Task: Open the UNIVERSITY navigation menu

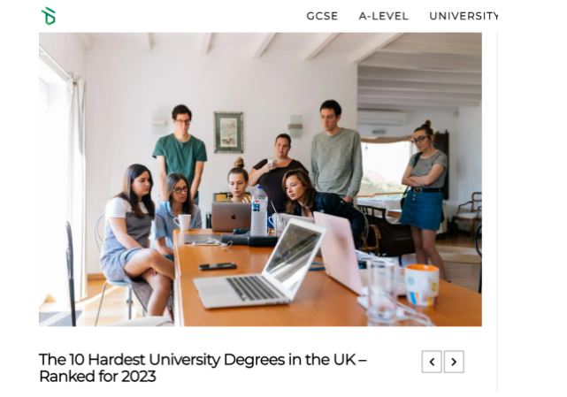Action: [x=464, y=16]
